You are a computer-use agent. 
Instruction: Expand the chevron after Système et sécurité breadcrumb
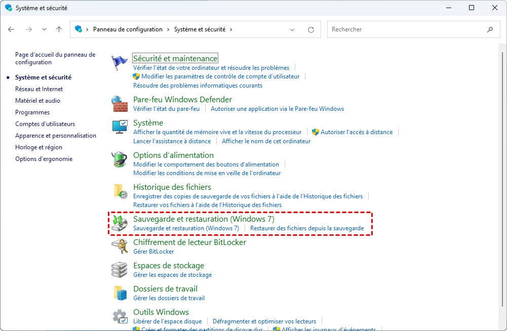pos(231,29)
